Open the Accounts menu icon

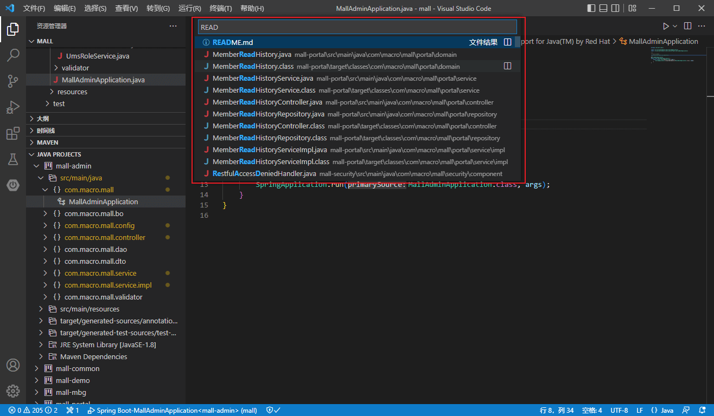tap(13, 365)
